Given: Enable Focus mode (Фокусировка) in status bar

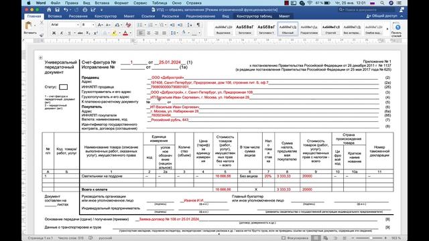Looking at the screenshot, I should pos(295,238).
